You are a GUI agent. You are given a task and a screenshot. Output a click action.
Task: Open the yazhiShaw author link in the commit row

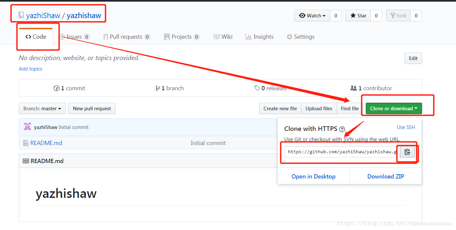pos(45,127)
